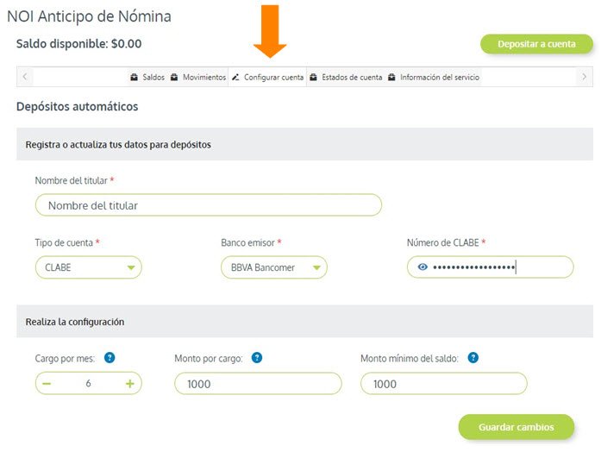Screen dimensions: 601x452
Task: Click the briefcase icon next to Saldos
Action: coord(134,77)
